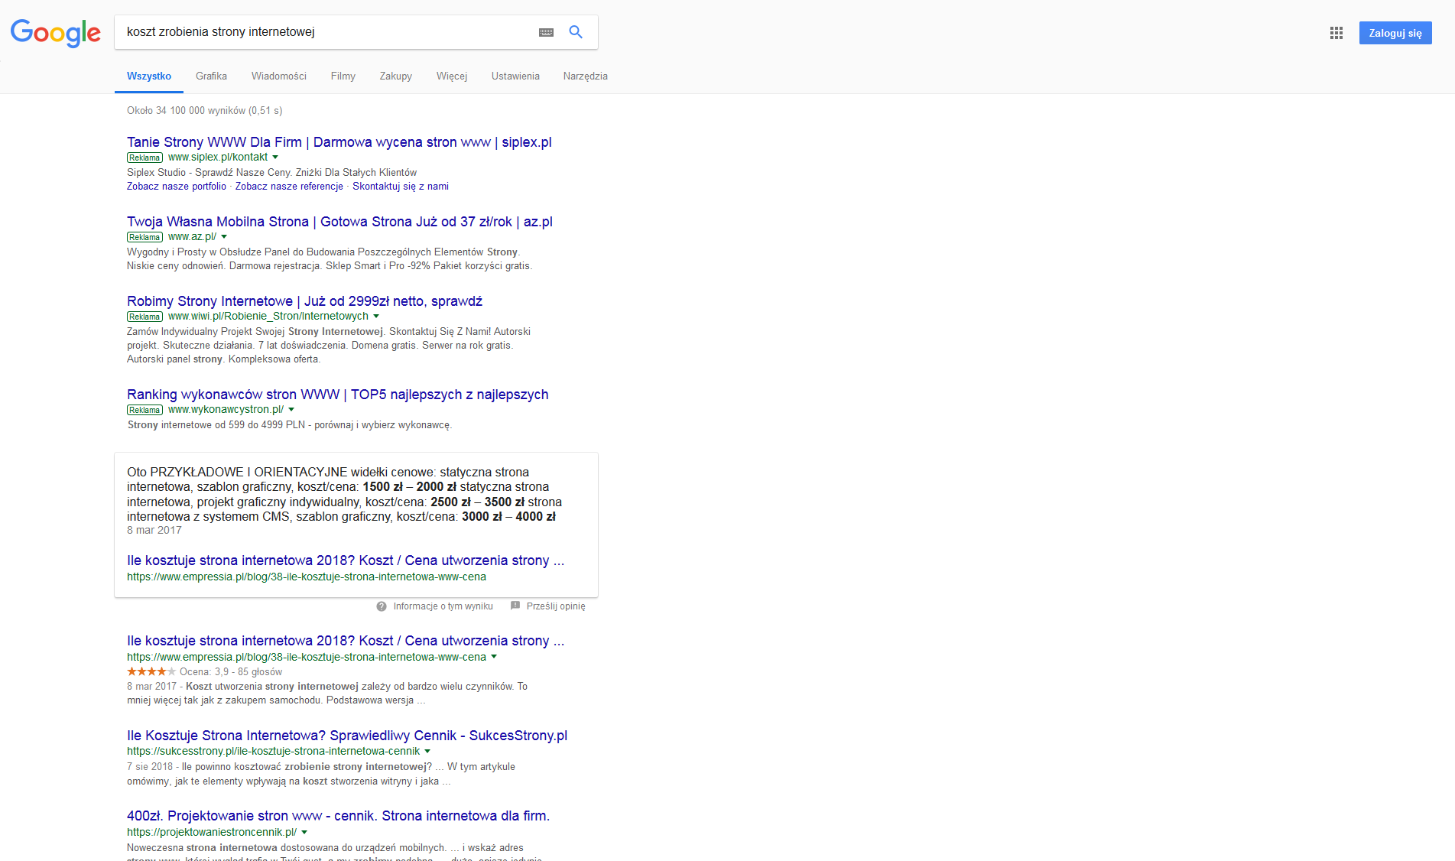Viewport: 1455px width, 861px height.
Task: Click the www.wiwi.pl/Robienie_Stron/Internetowych ad URL
Action: (x=268, y=317)
